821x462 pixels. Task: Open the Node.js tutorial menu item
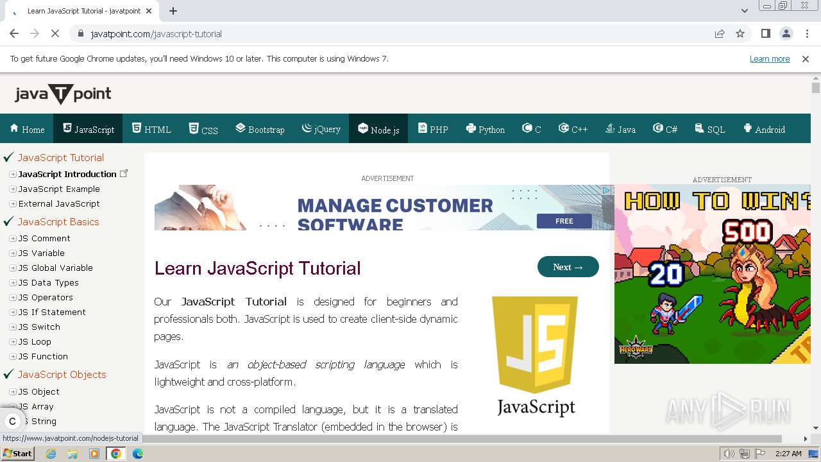(378, 128)
